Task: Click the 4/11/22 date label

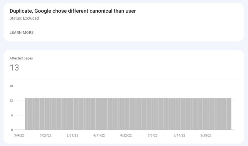Action: point(99,135)
